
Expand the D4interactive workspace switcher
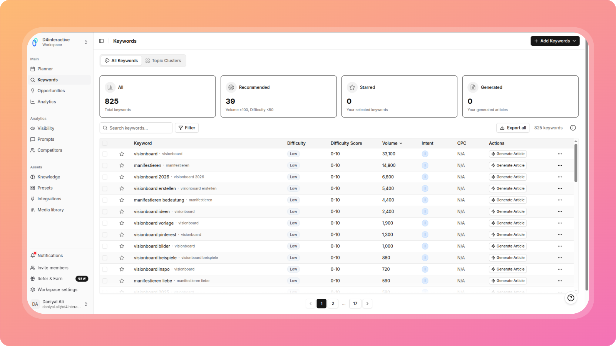click(85, 42)
